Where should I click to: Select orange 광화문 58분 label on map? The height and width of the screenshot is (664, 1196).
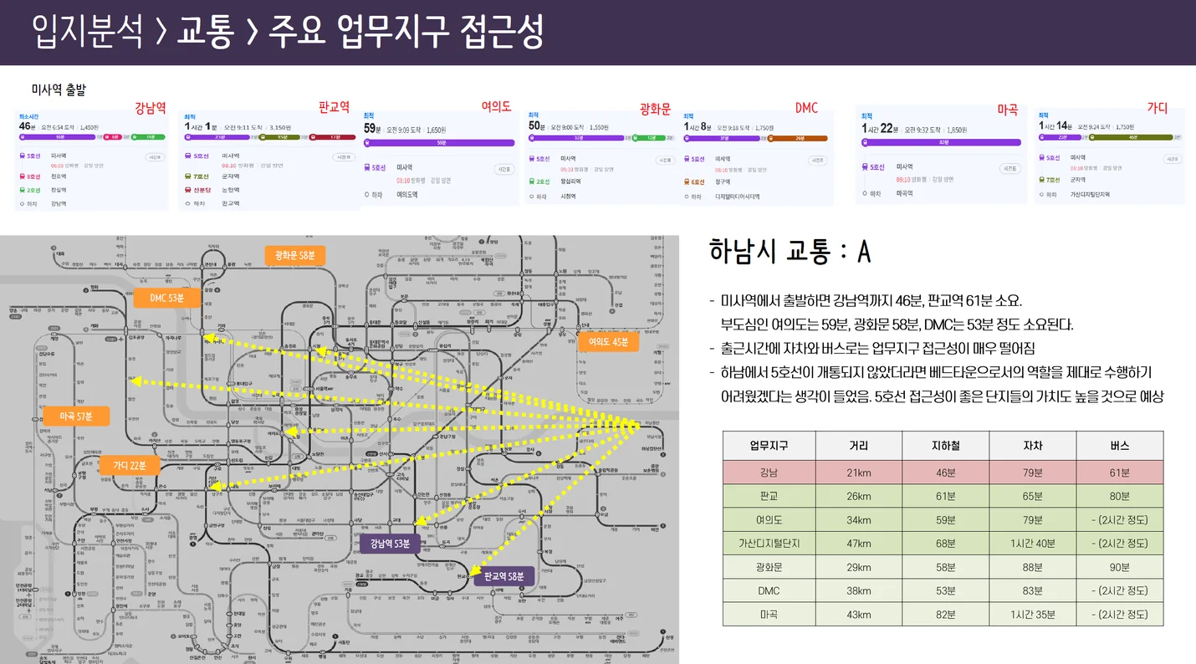pos(294,256)
